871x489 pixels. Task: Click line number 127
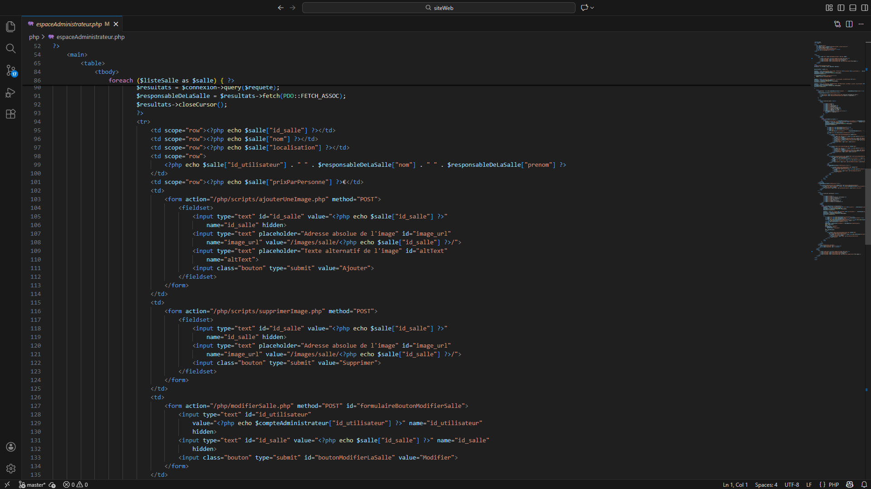point(35,406)
